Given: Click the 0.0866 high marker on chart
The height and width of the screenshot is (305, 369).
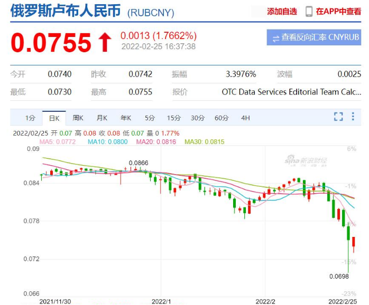Looking at the screenshot, I should [139, 163].
